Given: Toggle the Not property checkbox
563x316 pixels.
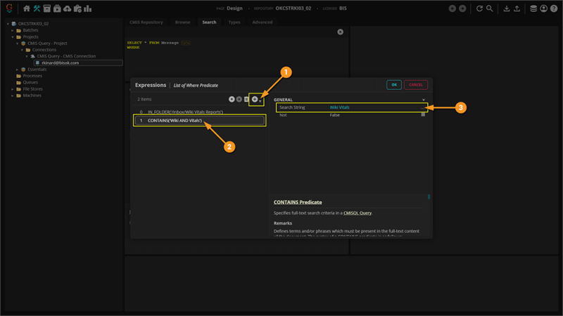Looking at the screenshot, I should [423, 114].
